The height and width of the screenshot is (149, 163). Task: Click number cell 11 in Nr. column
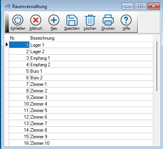[x=19, y=110]
